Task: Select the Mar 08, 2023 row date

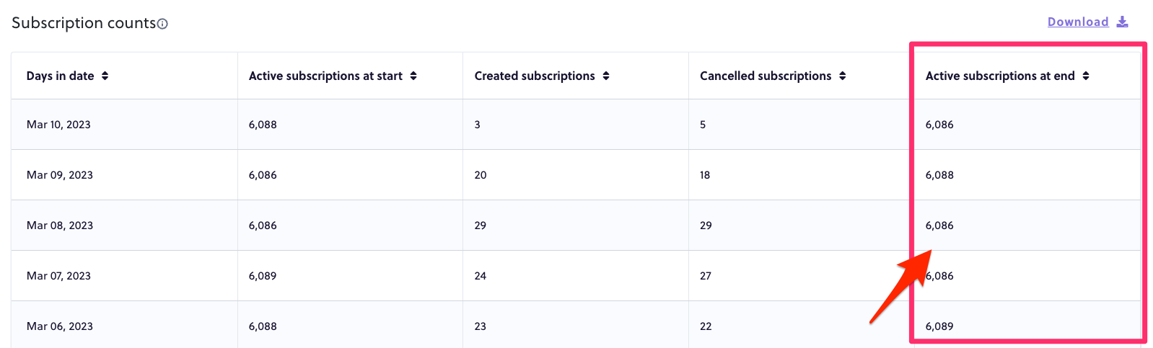Action: 60,226
